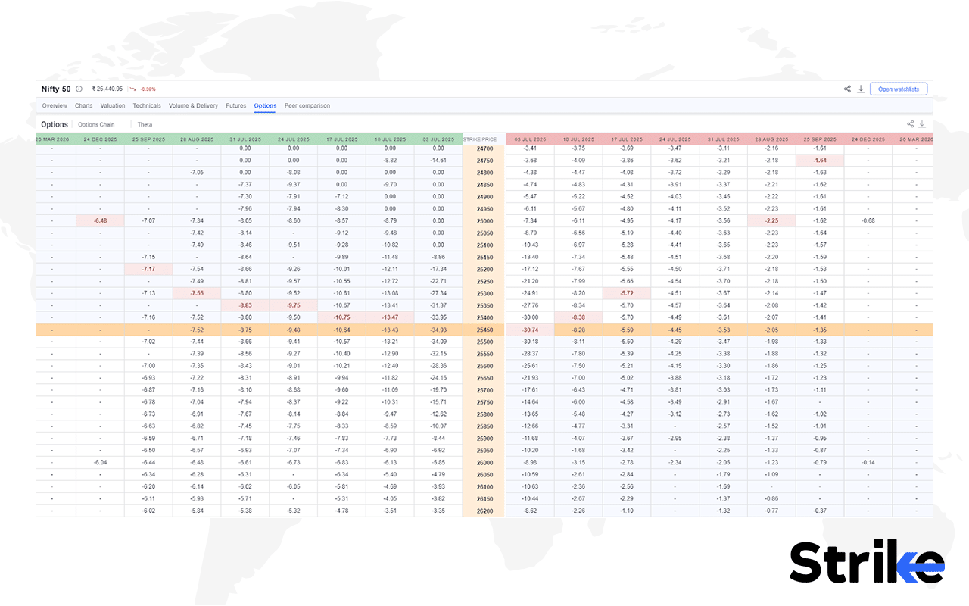
Task: Click the share icon in the Options section
Action: tap(910, 123)
